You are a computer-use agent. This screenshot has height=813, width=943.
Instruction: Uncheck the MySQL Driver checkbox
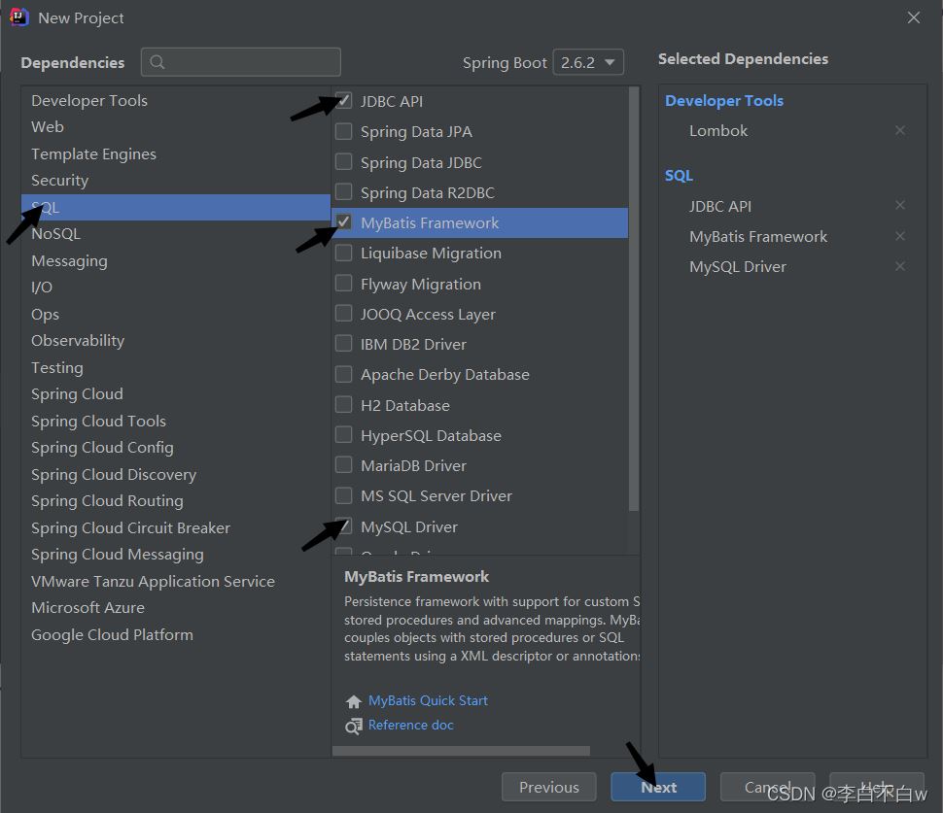tap(343, 525)
